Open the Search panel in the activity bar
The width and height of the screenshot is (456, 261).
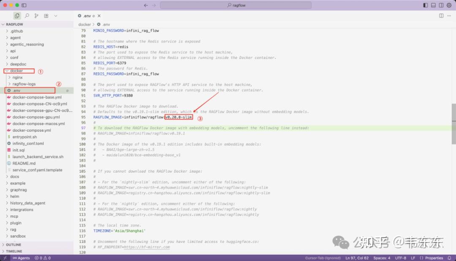pyautogui.click(x=27, y=16)
